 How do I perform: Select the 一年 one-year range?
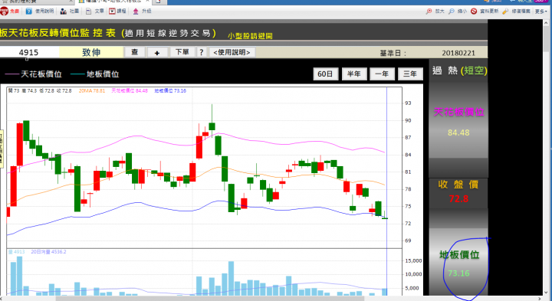[x=382, y=74]
